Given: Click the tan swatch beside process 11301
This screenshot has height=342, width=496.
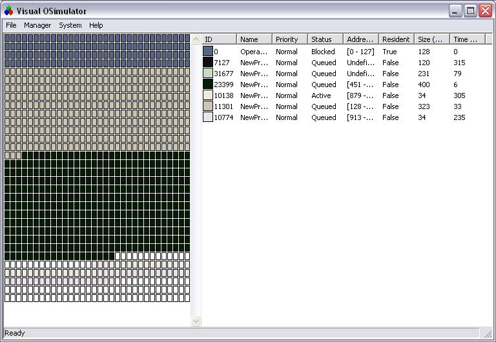Looking at the screenshot, I should [x=208, y=106].
